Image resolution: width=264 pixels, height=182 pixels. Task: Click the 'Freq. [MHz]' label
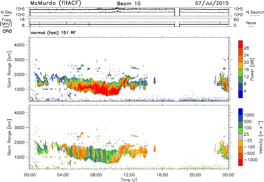(6, 22)
